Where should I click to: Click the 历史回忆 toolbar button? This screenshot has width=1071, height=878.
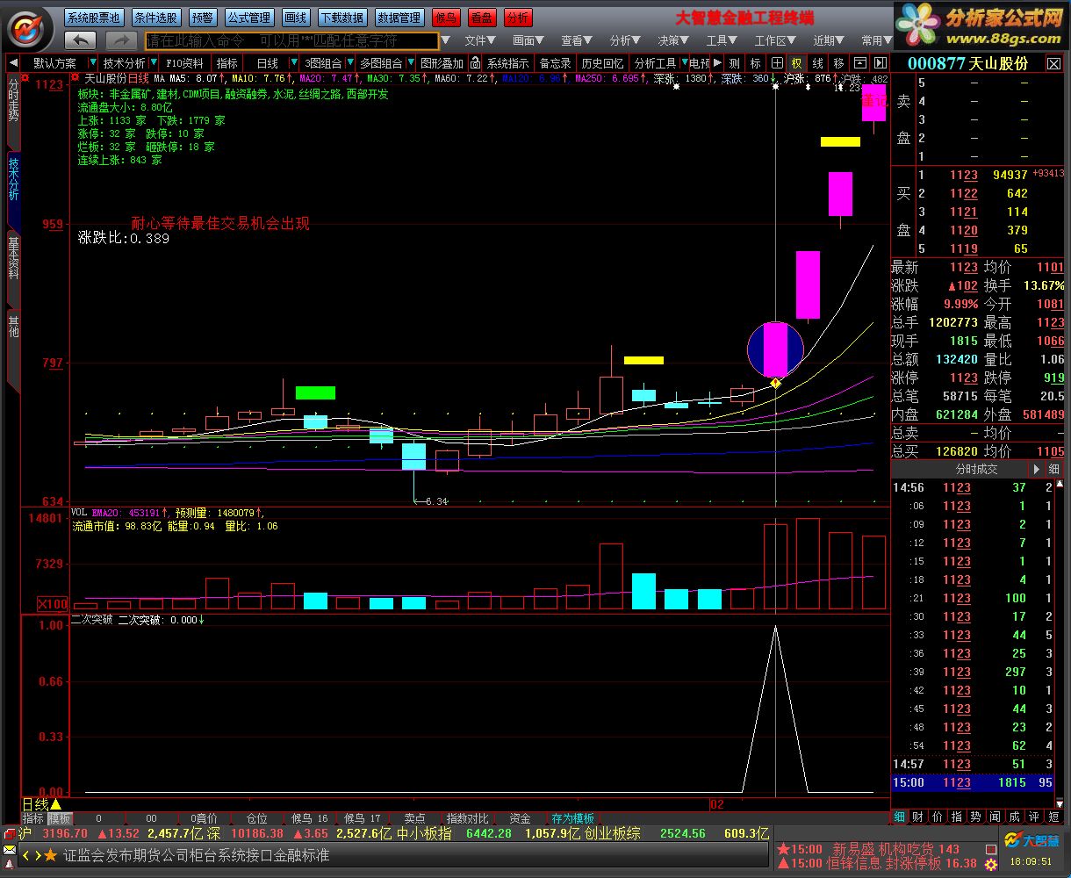pos(602,63)
